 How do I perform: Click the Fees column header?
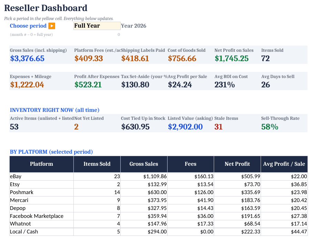191,164
